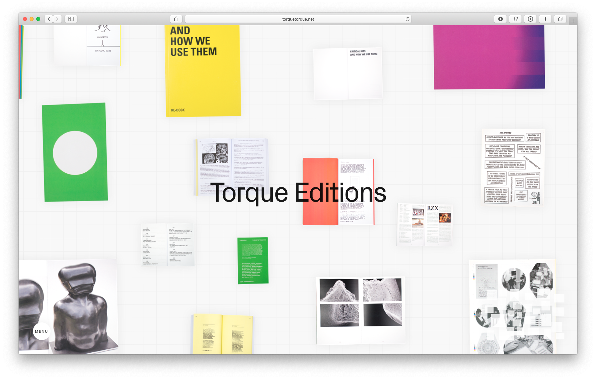Viewport: 596px width, 379px height.
Task: Open the round MENU button
Action: point(42,331)
